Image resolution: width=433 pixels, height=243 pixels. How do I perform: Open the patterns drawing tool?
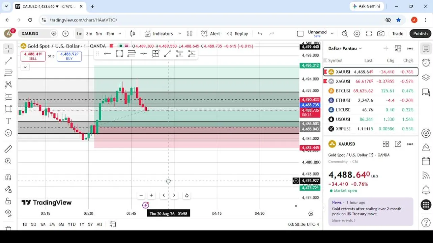(8, 85)
